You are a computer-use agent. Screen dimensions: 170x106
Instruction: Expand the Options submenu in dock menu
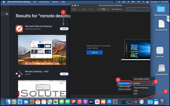coord(144,83)
